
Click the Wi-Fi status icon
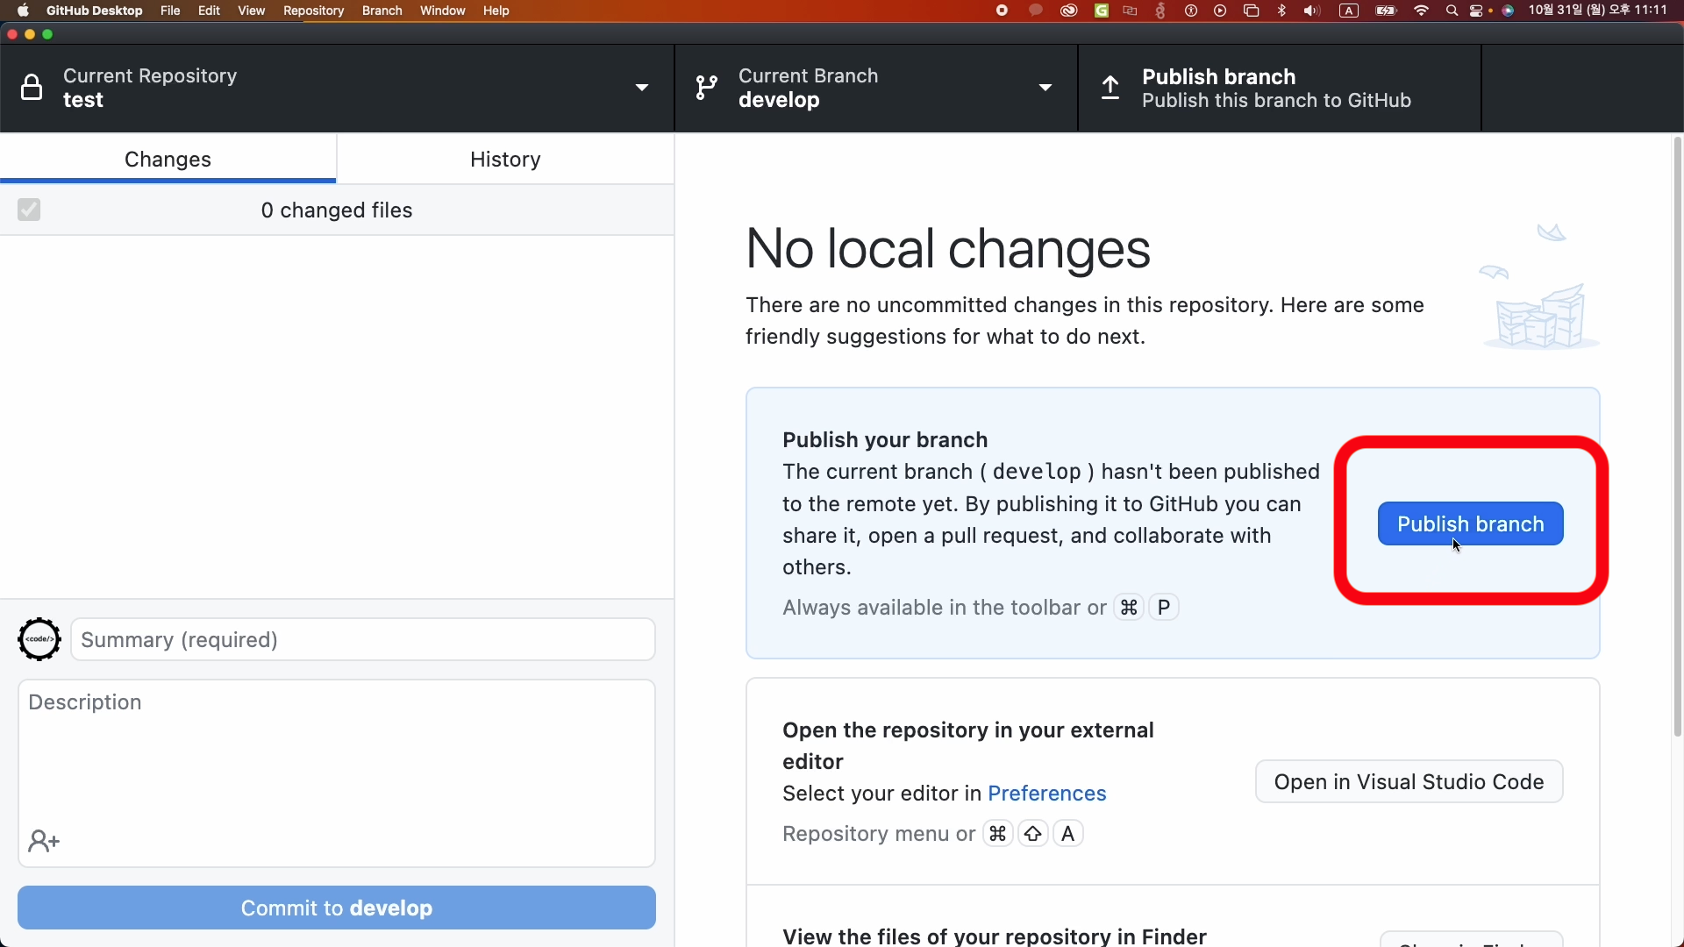[1421, 11]
